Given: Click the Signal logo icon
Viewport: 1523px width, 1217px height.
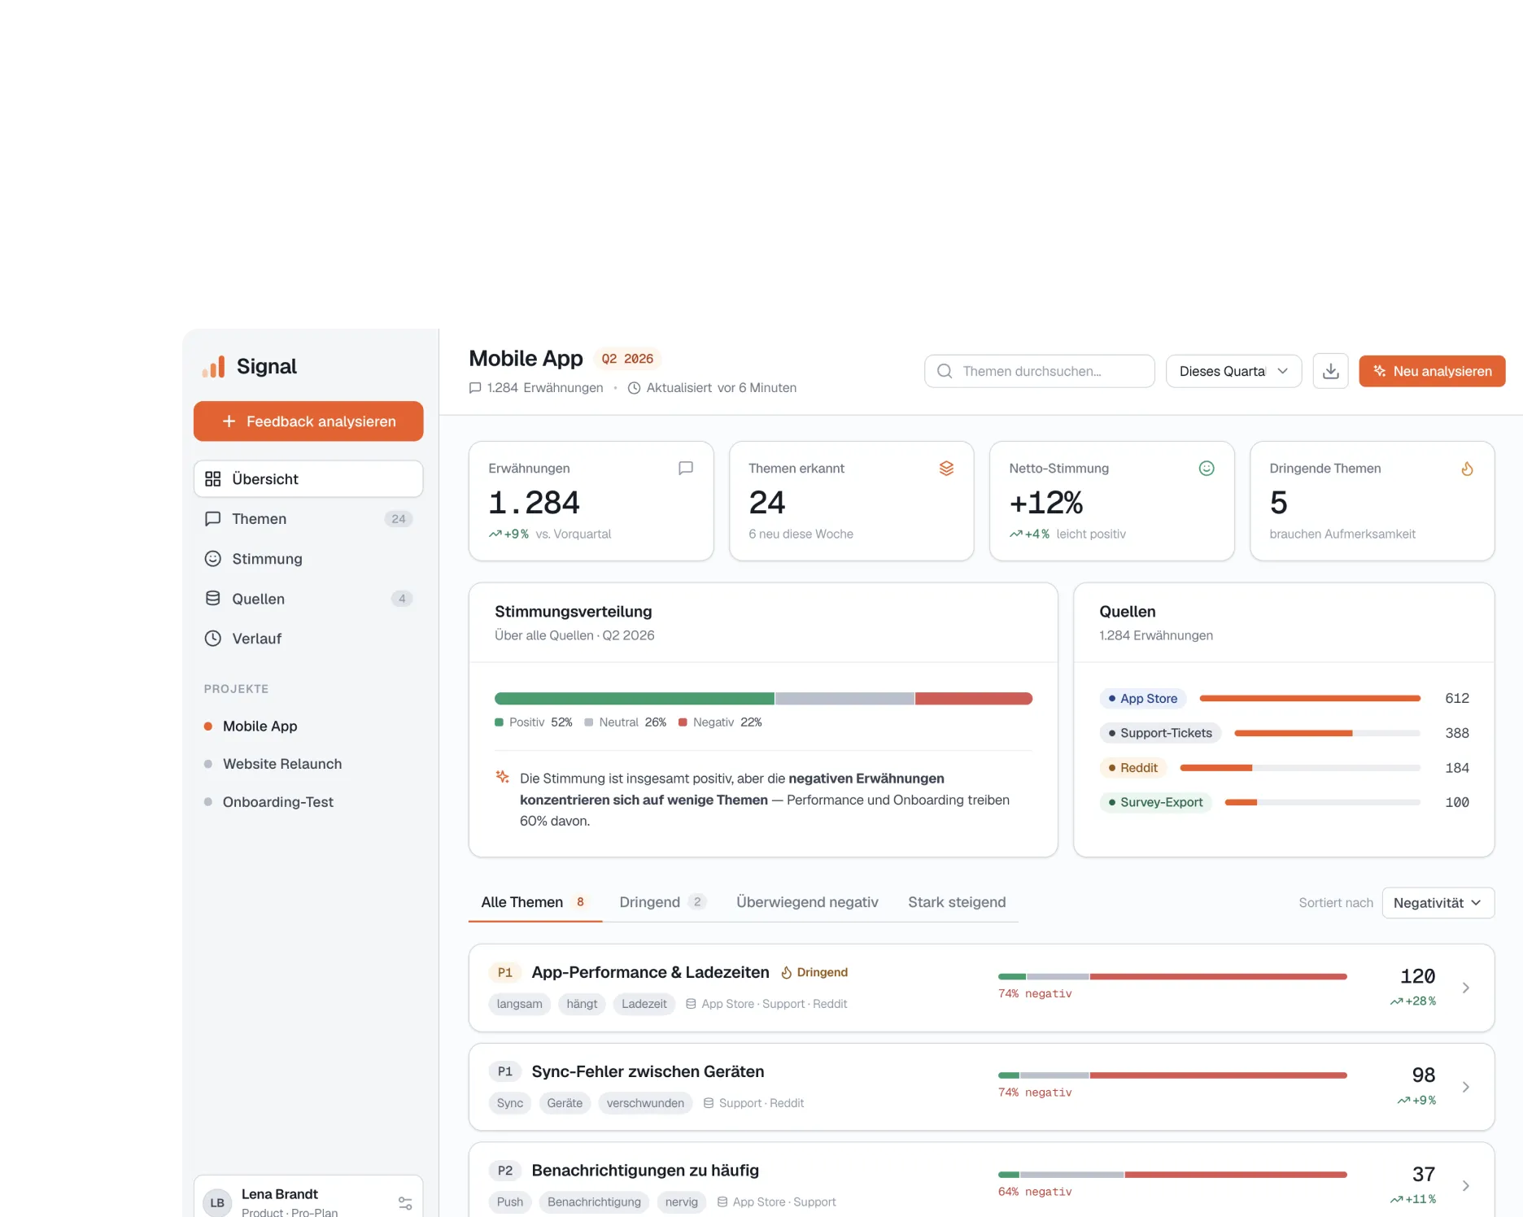Looking at the screenshot, I should (x=213, y=367).
